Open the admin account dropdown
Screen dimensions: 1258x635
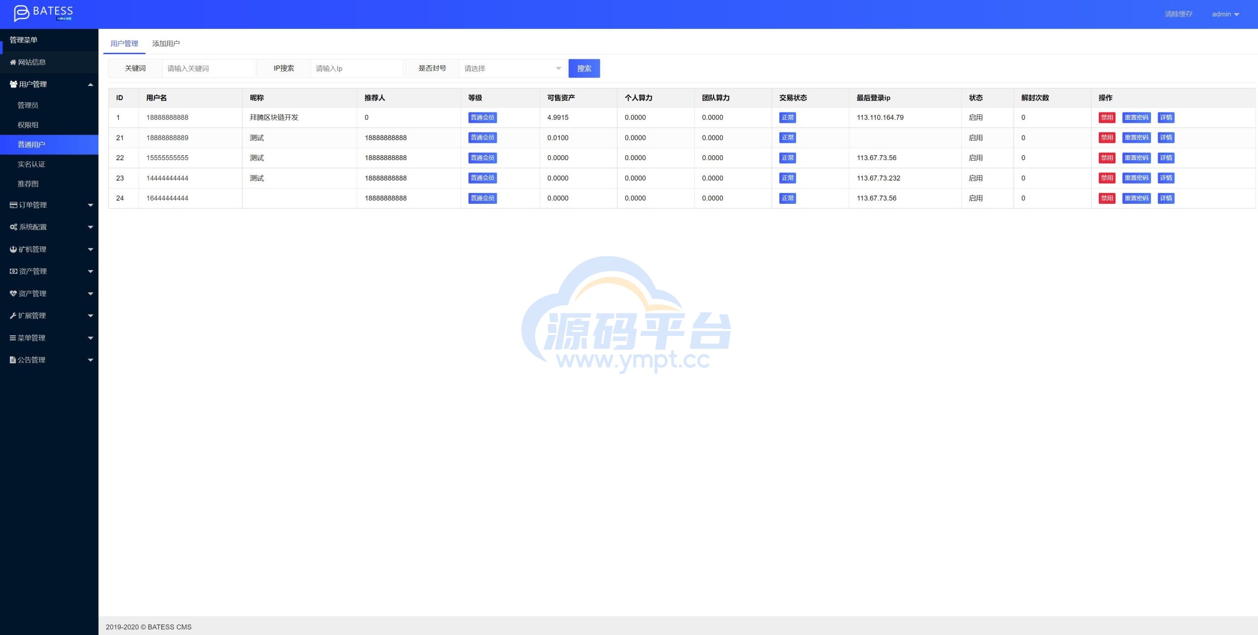[1225, 14]
